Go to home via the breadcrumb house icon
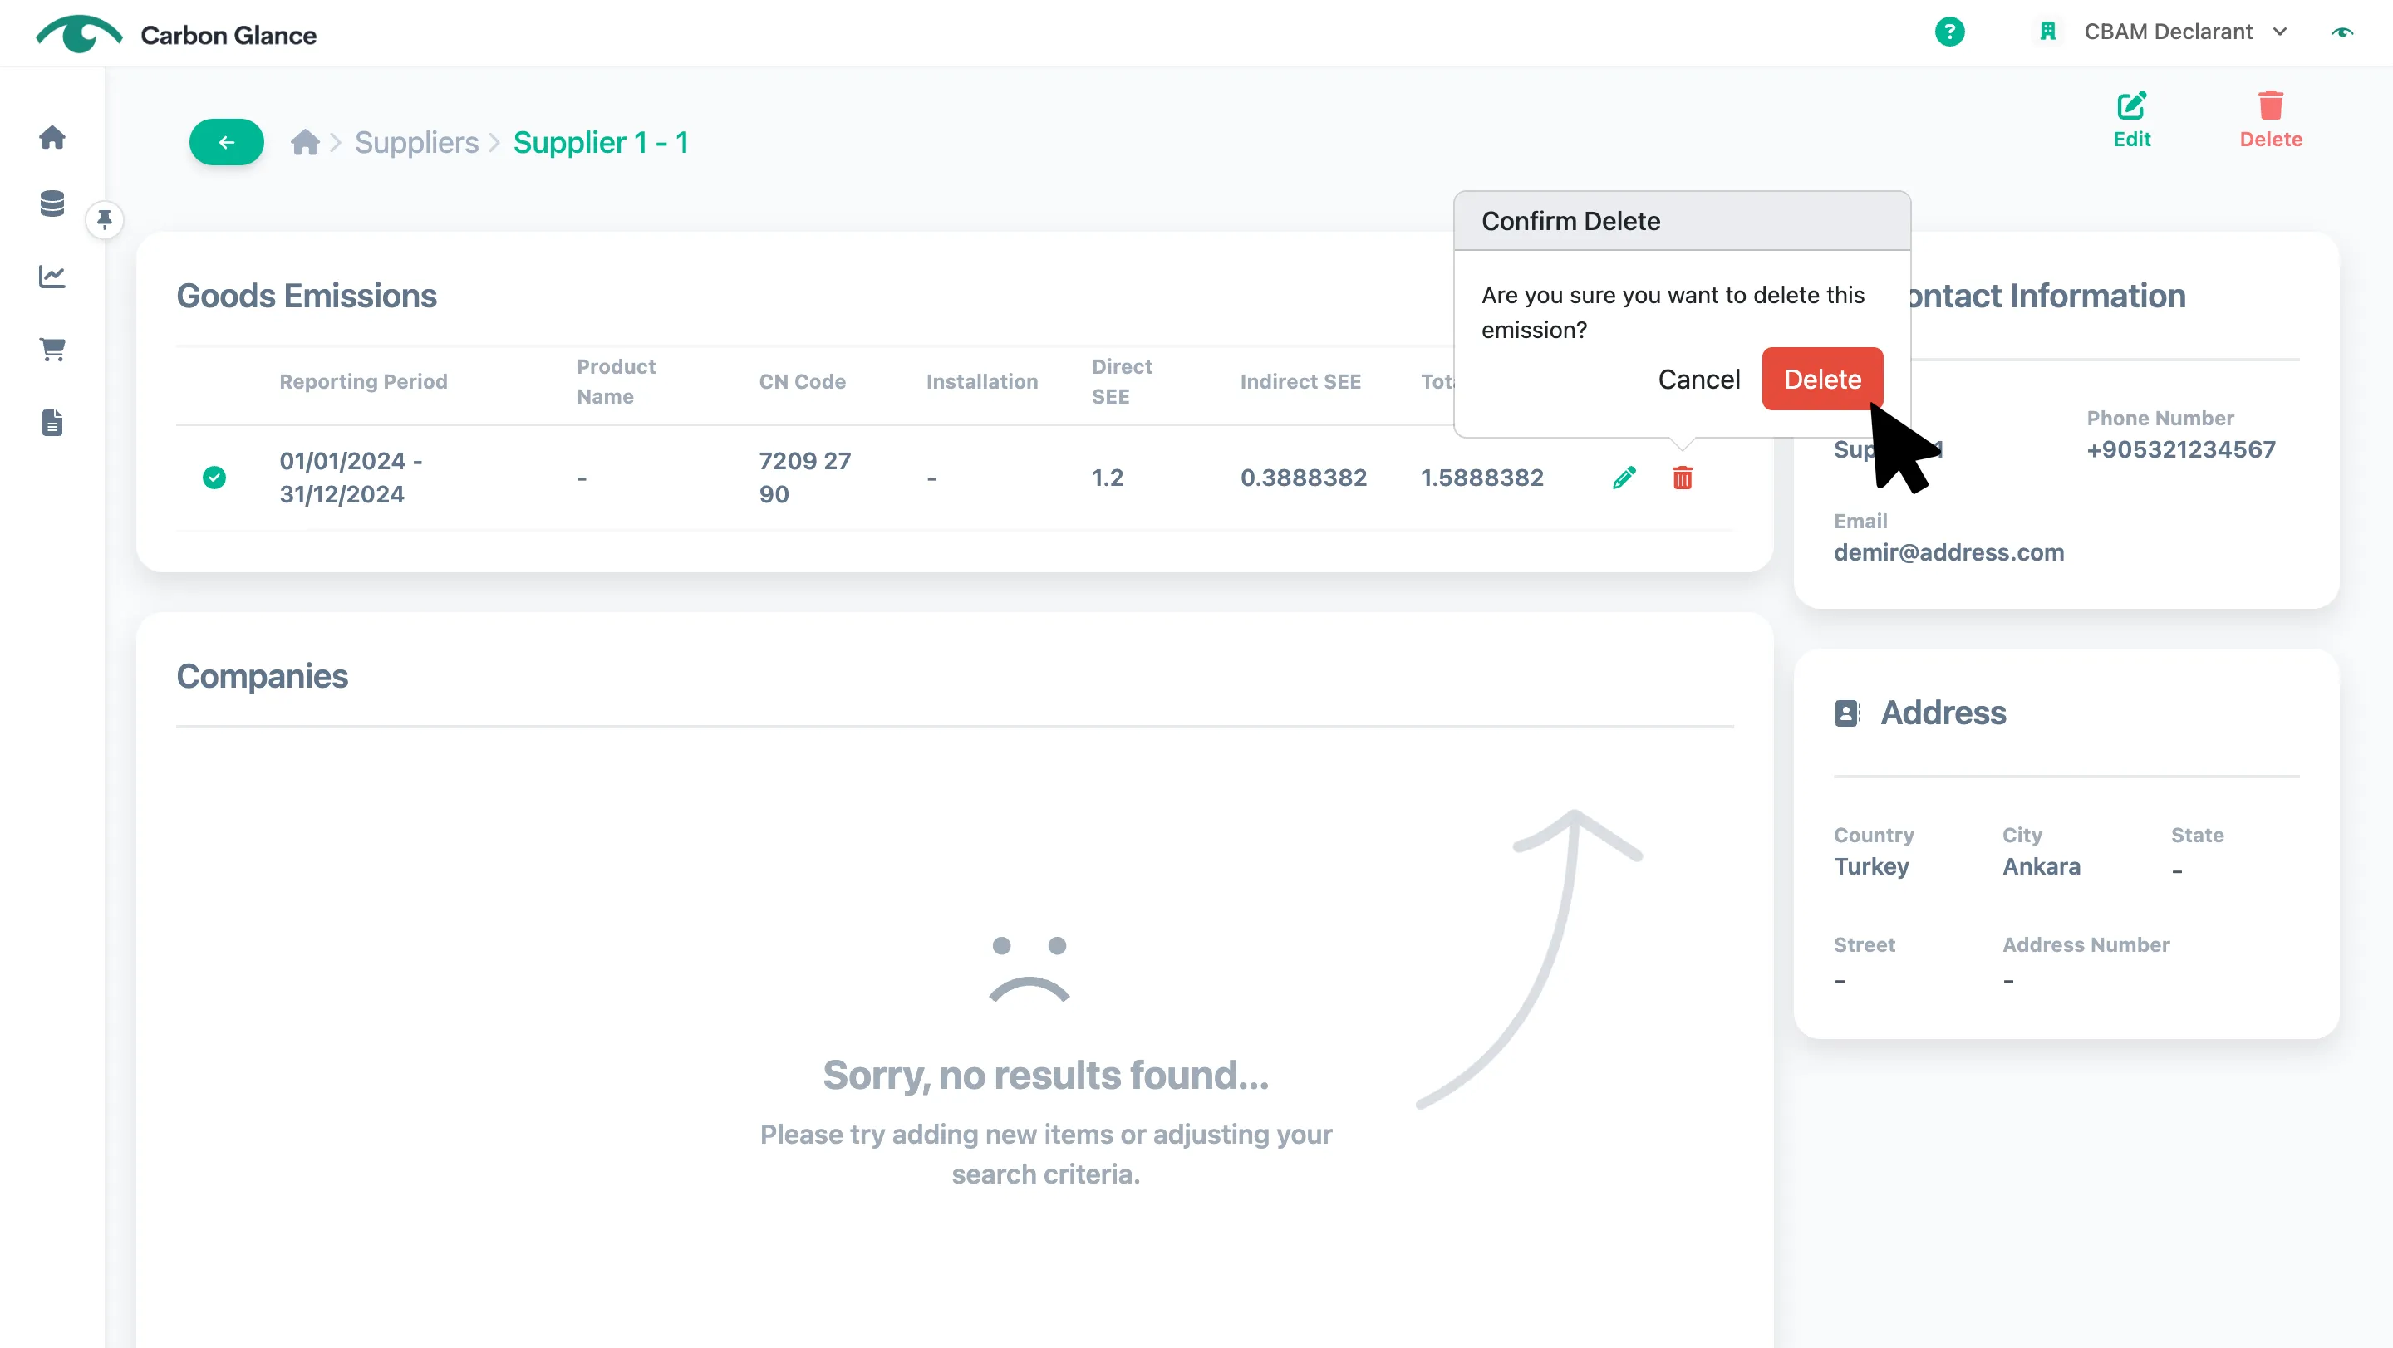 [x=305, y=142]
